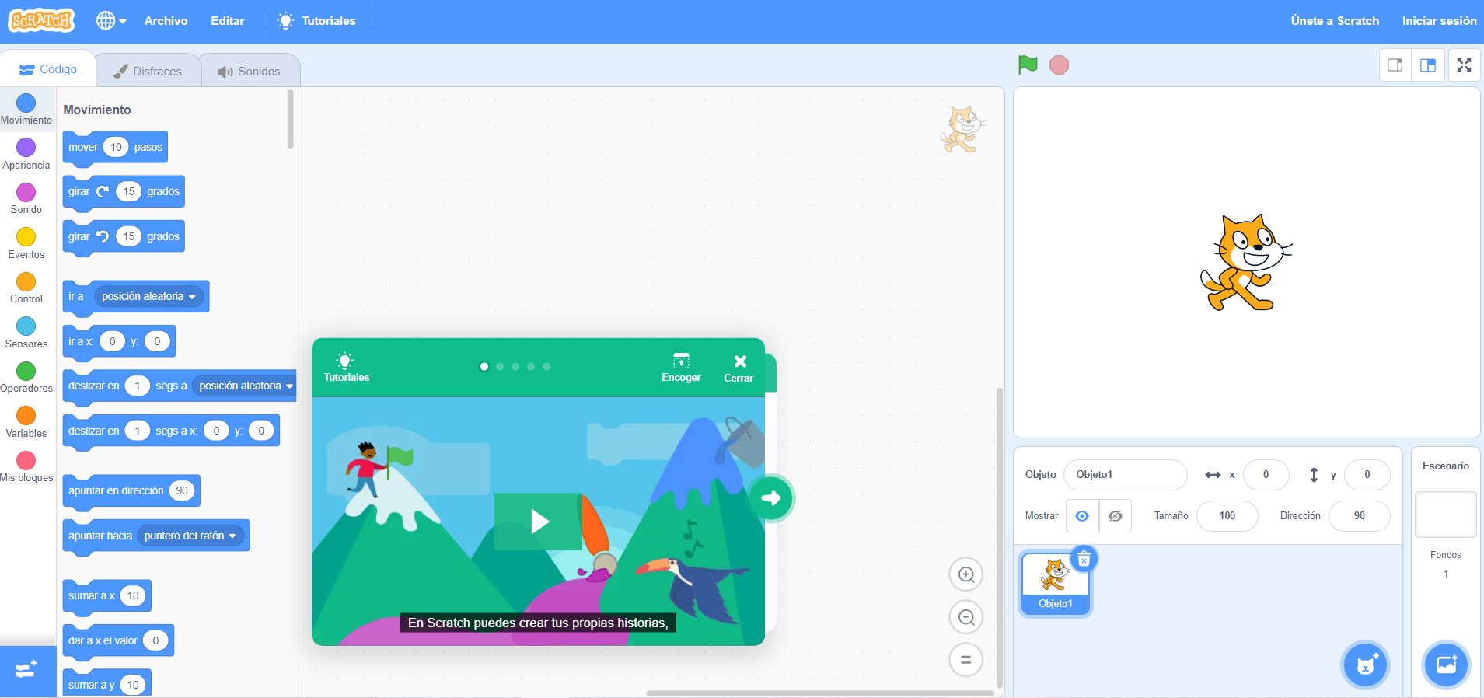Click the 'sumar a x 10' block
The width and height of the screenshot is (1484, 698).
tap(107, 596)
